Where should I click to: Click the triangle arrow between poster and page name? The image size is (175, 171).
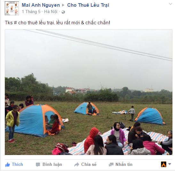[63, 5]
